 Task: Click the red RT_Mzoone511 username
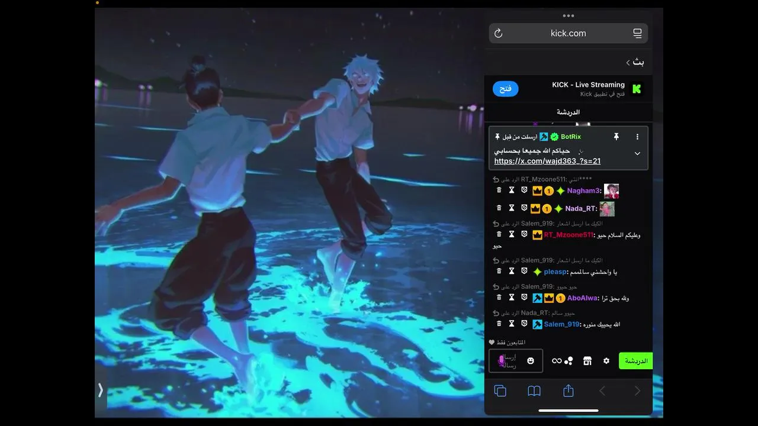click(x=568, y=235)
